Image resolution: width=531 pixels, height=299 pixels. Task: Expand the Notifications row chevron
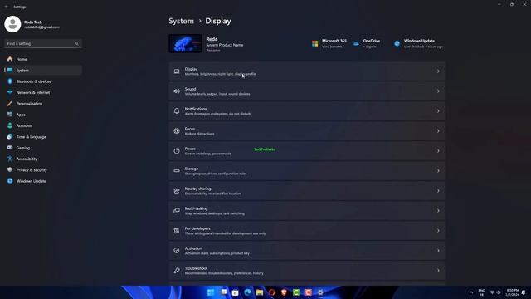click(x=438, y=111)
